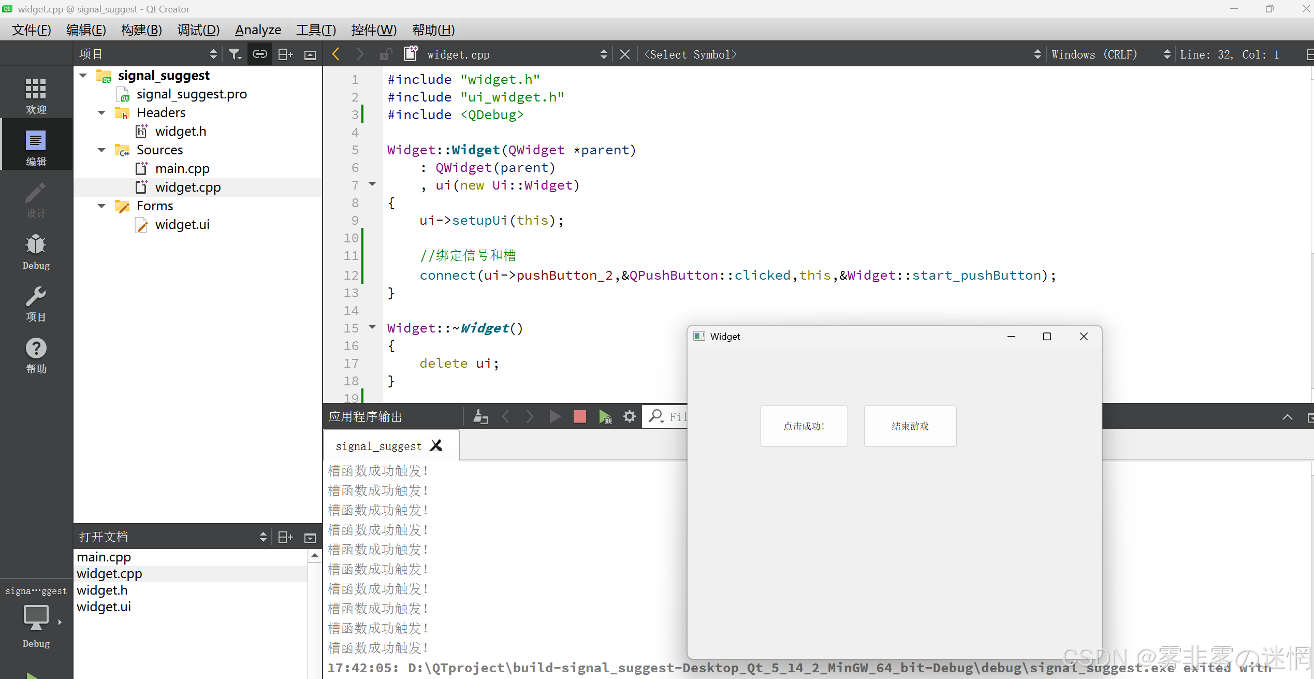1314x679 pixels.
Task: Click the 结束游戏 button
Action: (910, 426)
